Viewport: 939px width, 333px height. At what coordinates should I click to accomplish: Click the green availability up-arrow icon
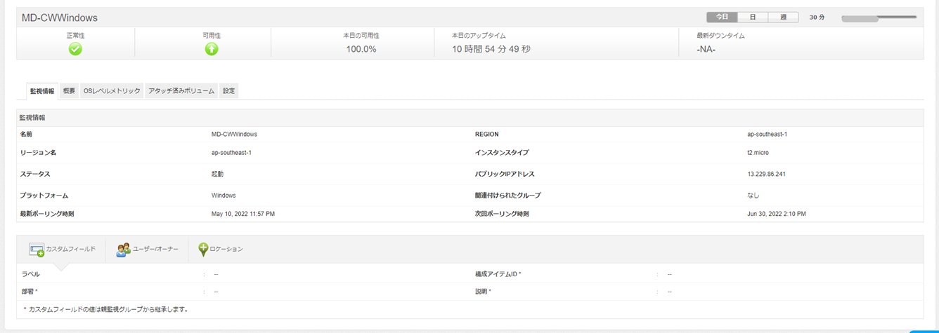[212, 49]
